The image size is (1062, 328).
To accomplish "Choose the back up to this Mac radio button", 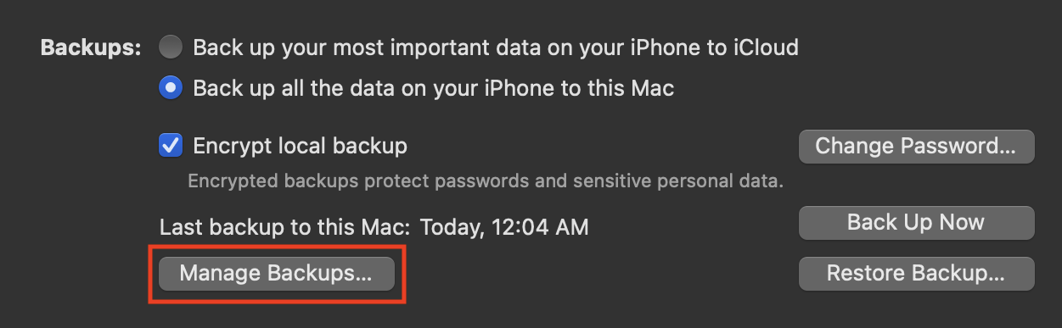I will pyautogui.click(x=171, y=88).
